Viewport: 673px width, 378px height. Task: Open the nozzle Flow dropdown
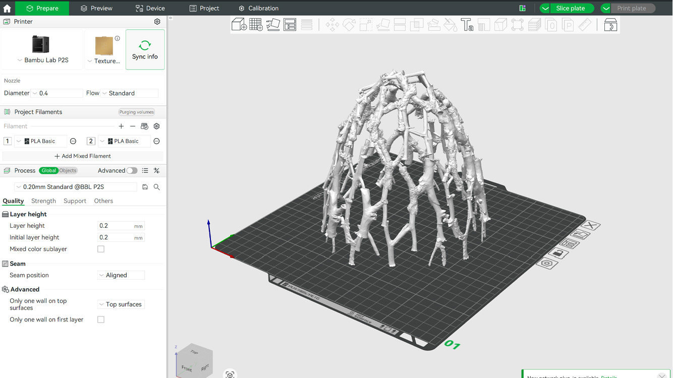tap(130, 93)
